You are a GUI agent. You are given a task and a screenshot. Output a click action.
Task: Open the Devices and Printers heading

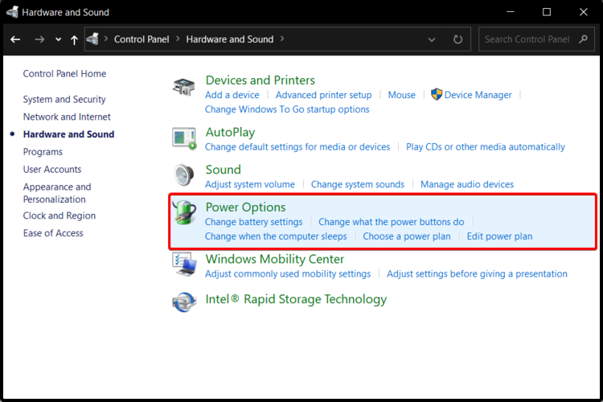(260, 80)
